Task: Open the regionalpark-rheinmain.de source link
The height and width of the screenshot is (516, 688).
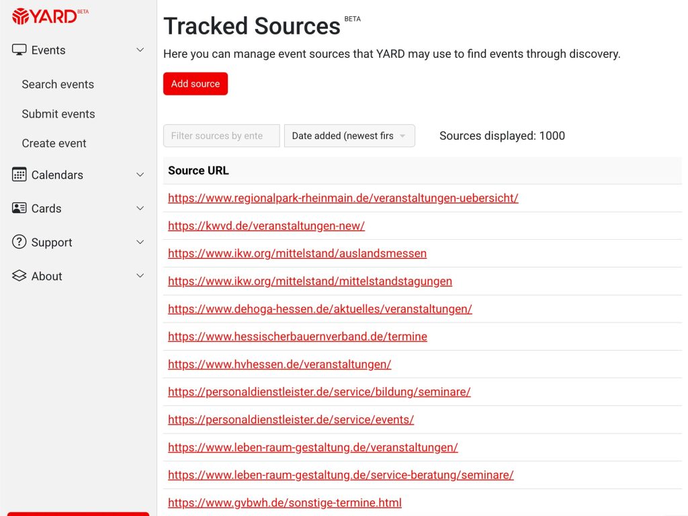Action: 342,198
